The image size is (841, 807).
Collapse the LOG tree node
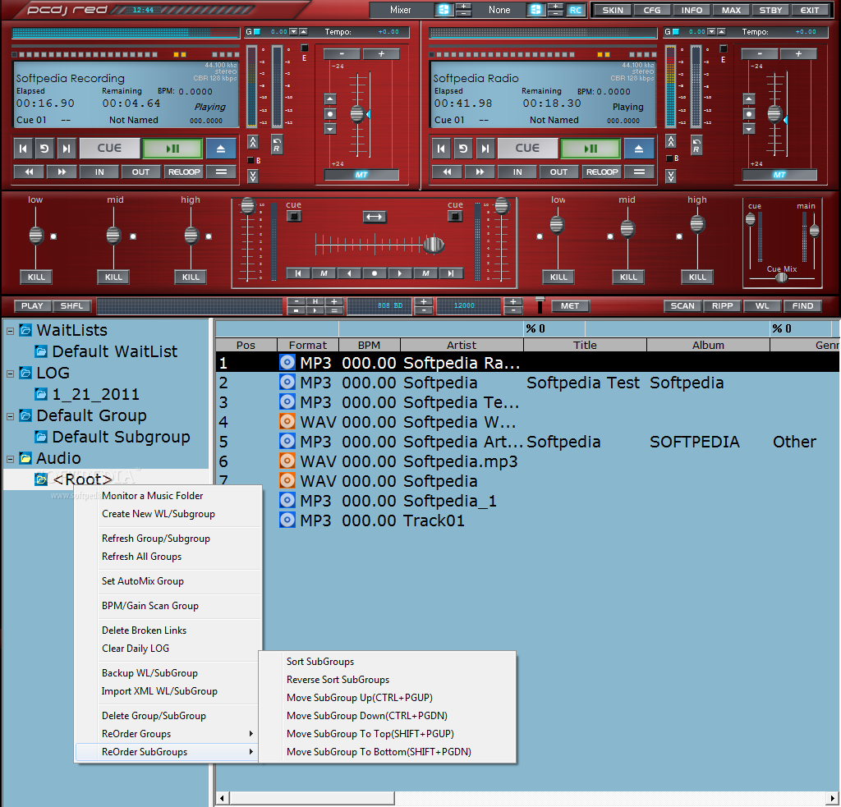tap(10, 374)
